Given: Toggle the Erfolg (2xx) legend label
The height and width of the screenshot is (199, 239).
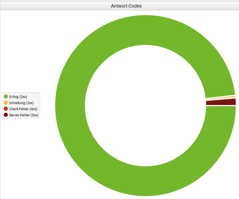Looking at the screenshot, I should pyautogui.click(x=18, y=97).
